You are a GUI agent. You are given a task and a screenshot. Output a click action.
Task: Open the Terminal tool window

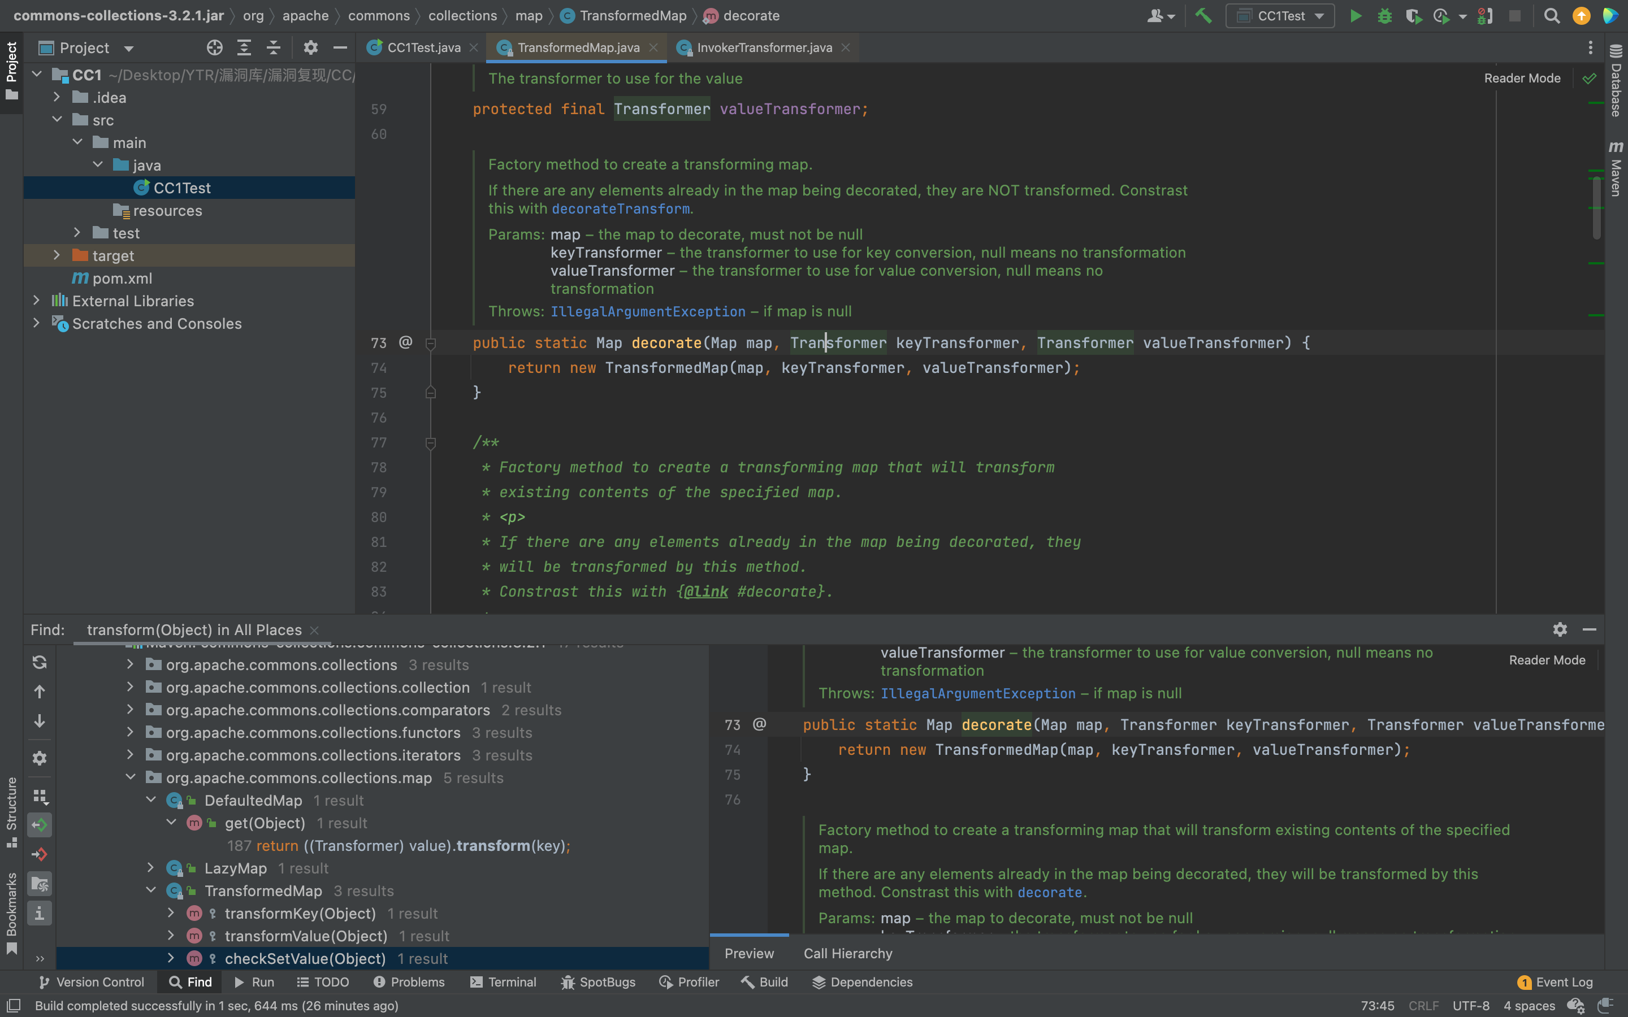[503, 982]
